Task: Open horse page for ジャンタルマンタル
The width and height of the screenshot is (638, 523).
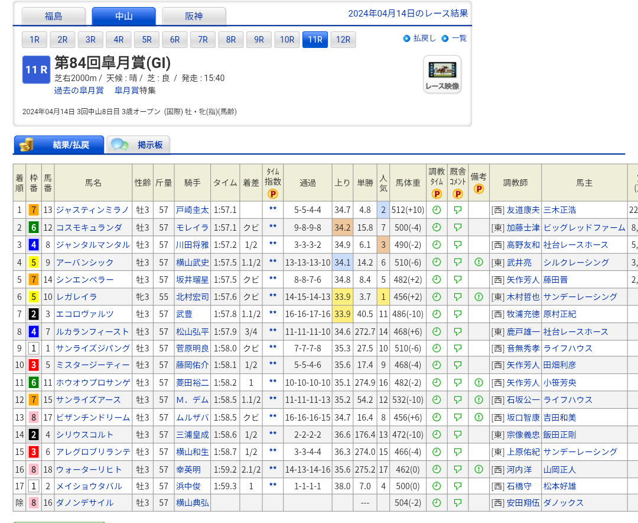Action: pyautogui.click(x=93, y=245)
